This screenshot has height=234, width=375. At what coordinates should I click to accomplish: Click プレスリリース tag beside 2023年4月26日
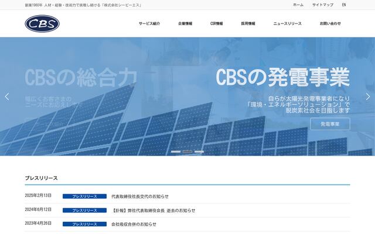tap(84, 224)
